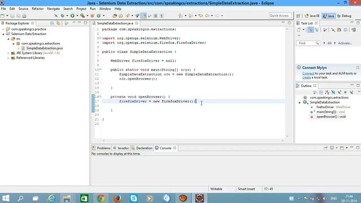Switch to the Declaration tab
Screen dimensions: 361x203
[x=142, y=148]
